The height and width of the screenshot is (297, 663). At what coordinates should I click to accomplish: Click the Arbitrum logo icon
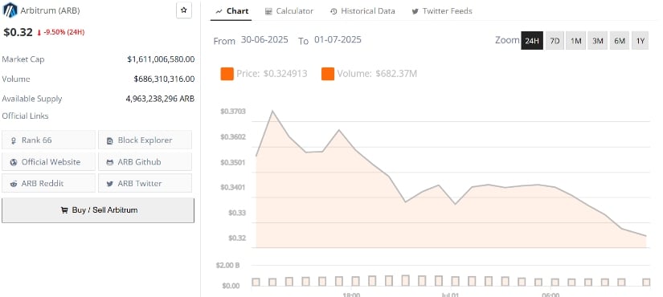(x=10, y=10)
